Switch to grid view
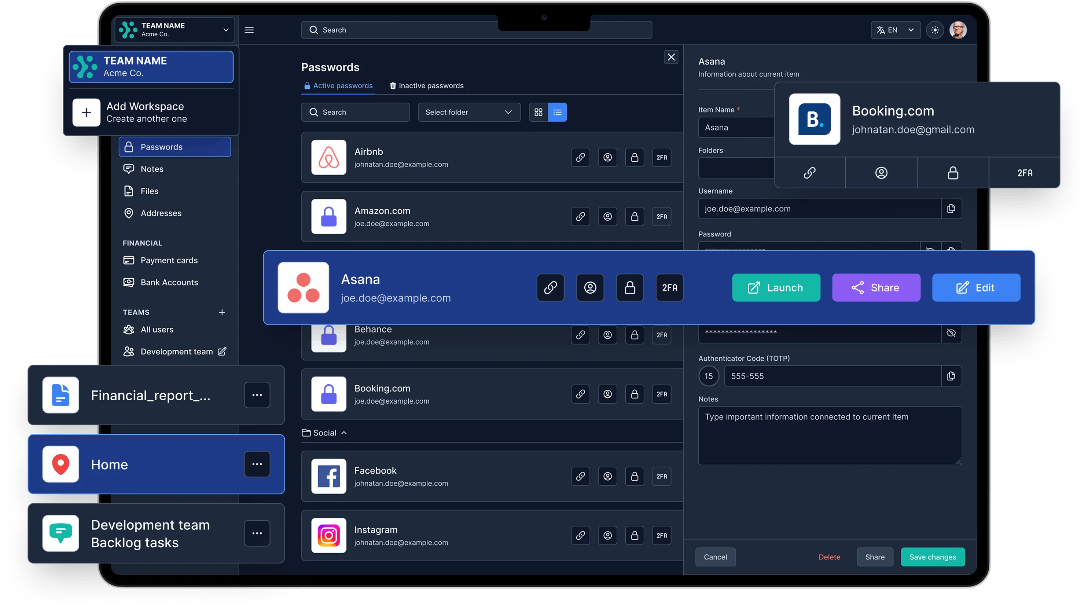Screen dimensions: 1088x610 click(x=539, y=113)
